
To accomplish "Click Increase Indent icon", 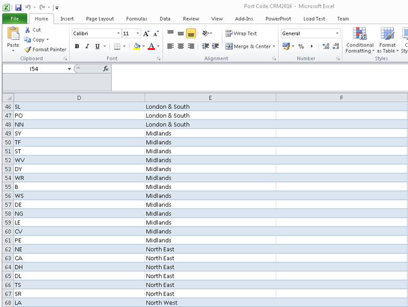I will pos(216,46).
